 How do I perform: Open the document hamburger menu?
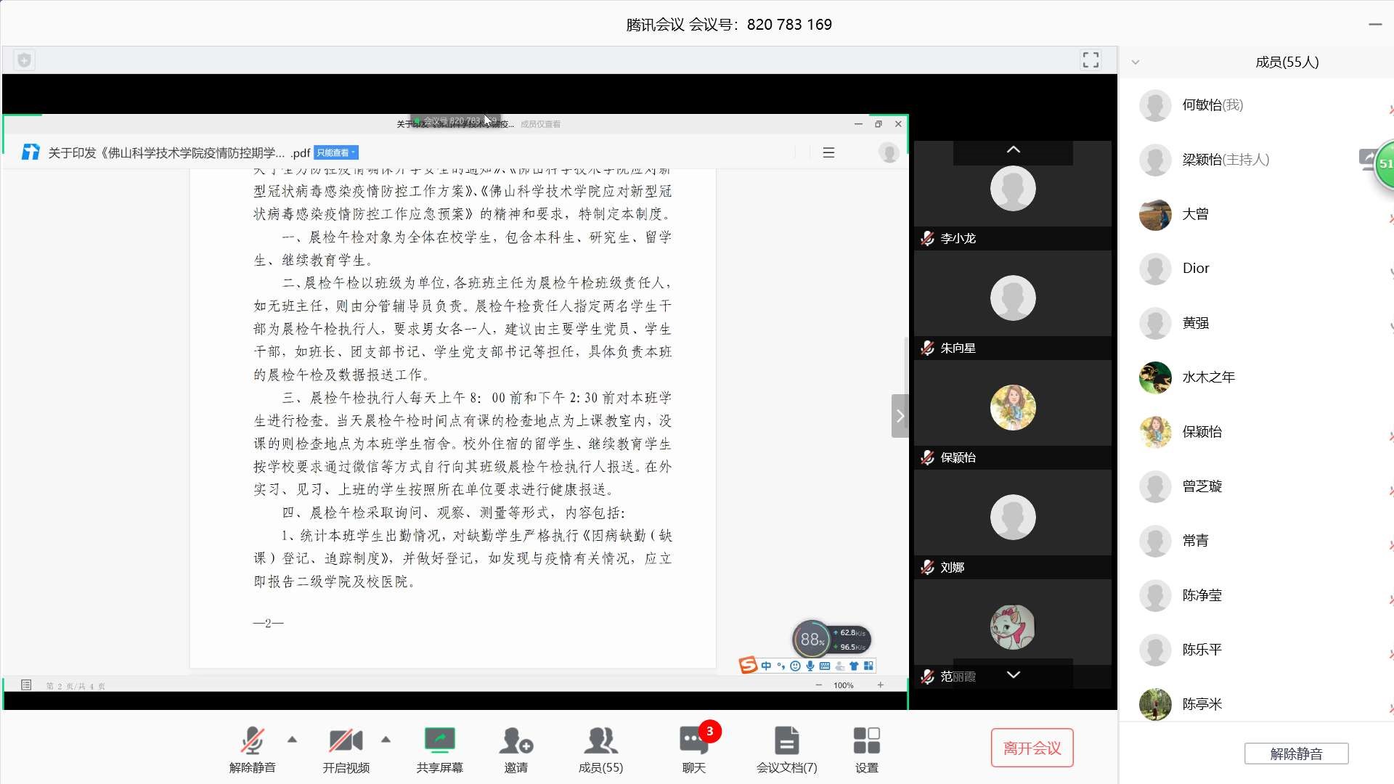click(828, 152)
